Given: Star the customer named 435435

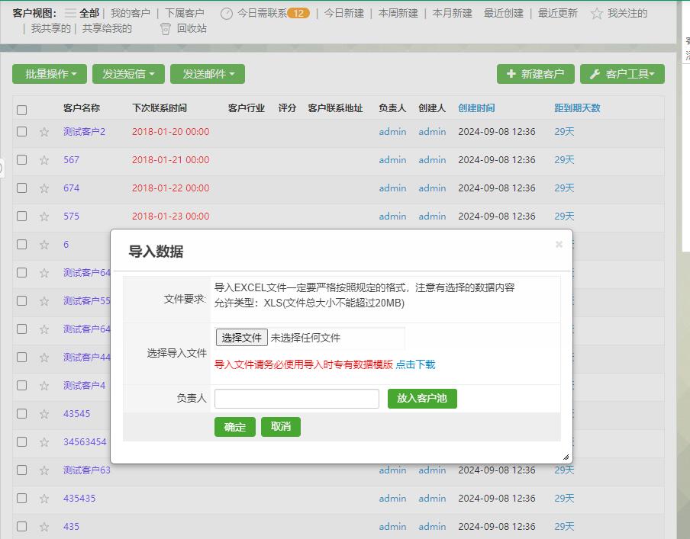Looking at the screenshot, I should coord(44,499).
